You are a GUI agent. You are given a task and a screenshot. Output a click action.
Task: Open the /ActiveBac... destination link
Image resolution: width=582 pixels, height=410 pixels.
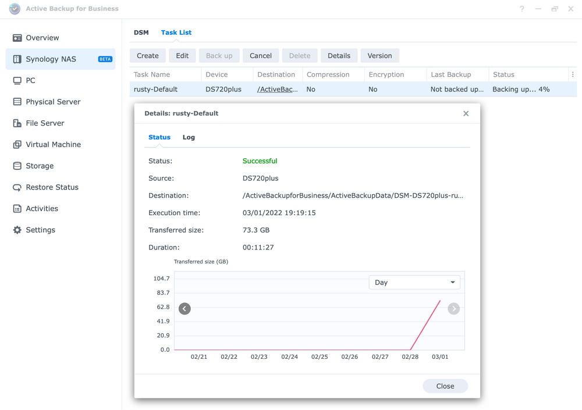point(277,90)
